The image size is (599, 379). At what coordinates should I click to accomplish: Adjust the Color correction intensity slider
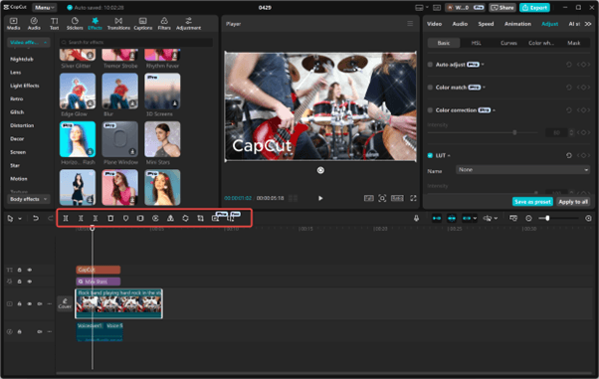pos(514,132)
